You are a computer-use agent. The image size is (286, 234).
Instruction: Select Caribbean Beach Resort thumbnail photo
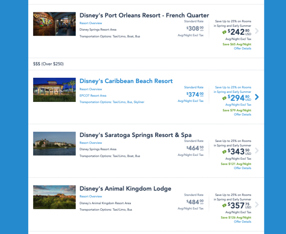[x=54, y=90]
